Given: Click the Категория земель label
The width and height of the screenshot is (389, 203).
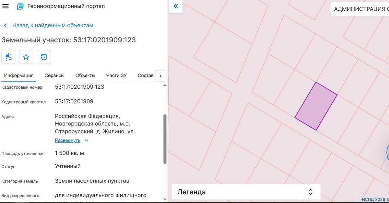Looking at the screenshot, I should (20, 181).
